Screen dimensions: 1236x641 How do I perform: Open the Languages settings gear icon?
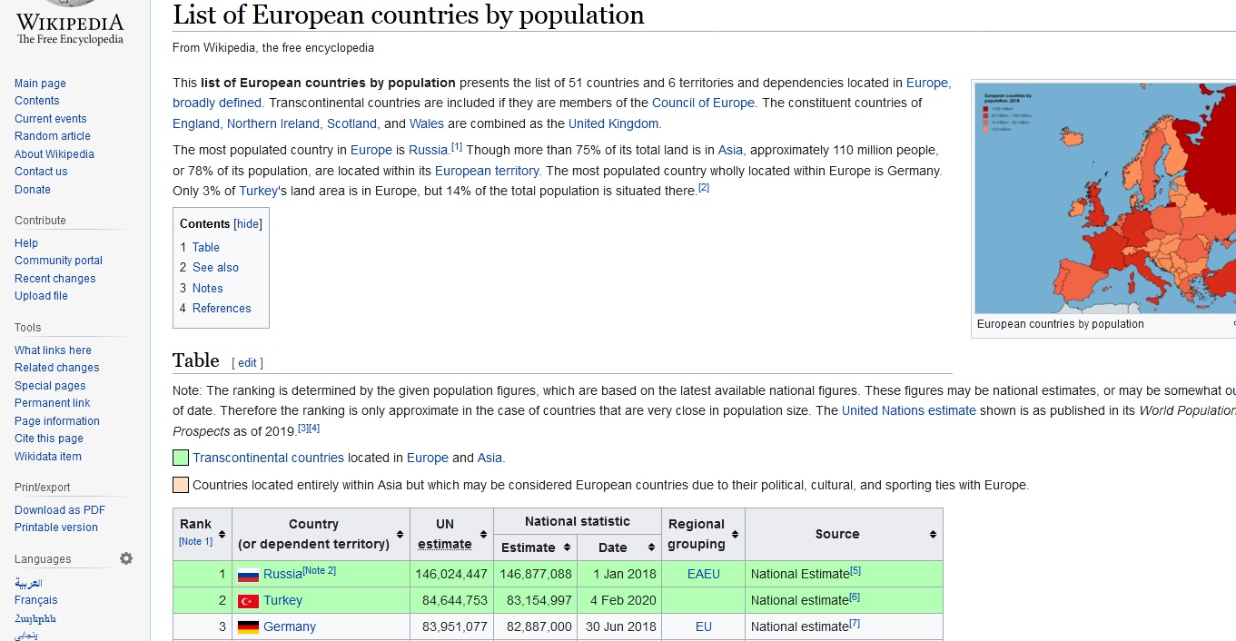click(x=126, y=558)
